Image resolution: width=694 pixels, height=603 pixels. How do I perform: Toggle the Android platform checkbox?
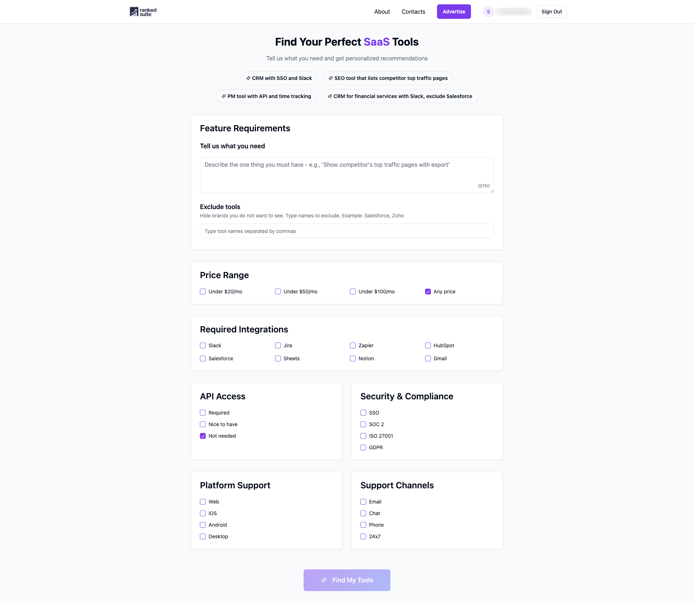point(203,525)
